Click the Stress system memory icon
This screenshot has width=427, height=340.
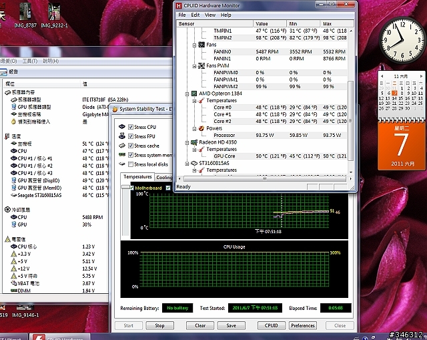tap(122, 154)
